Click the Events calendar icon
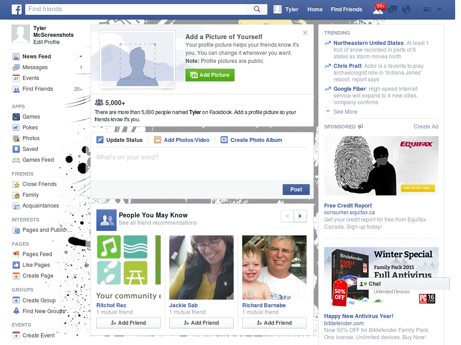The height and width of the screenshot is (345, 461). tap(16, 78)
